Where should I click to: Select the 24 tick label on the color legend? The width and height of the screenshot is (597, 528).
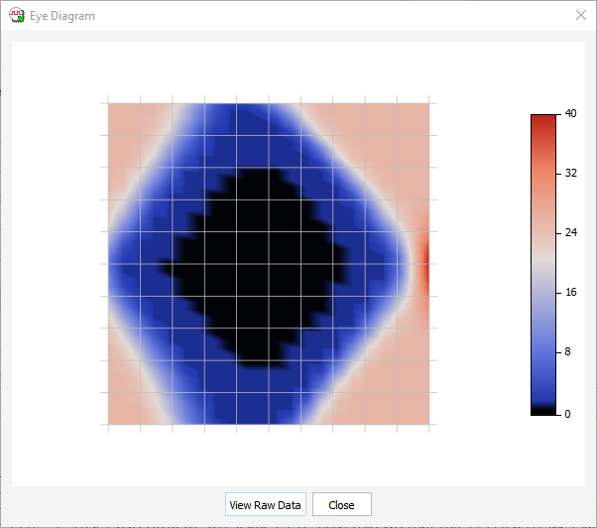click(x=570, y=233)
